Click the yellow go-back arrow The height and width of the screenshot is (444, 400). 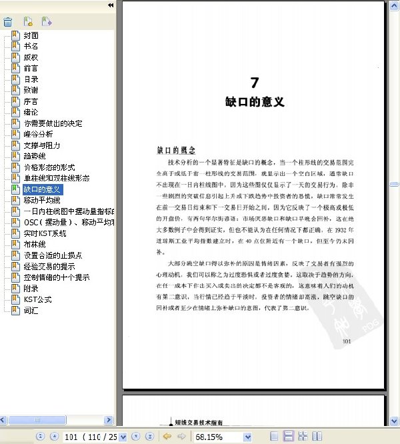[x=167, y=437]
